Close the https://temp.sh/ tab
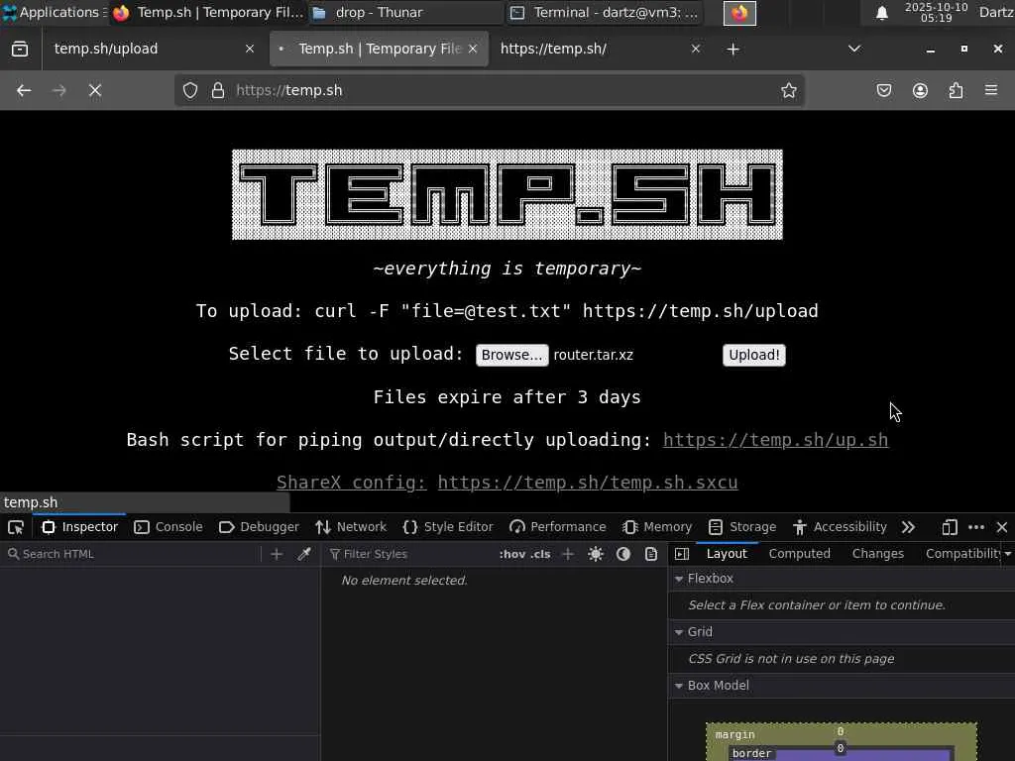The width and height of the screenshot is (1015, 761). click(695, 50)
